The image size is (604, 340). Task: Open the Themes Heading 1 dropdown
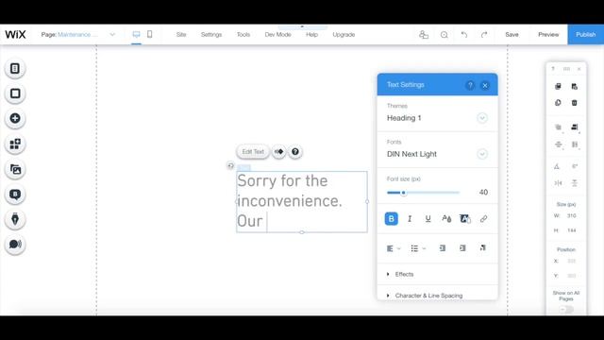[482, 118]
